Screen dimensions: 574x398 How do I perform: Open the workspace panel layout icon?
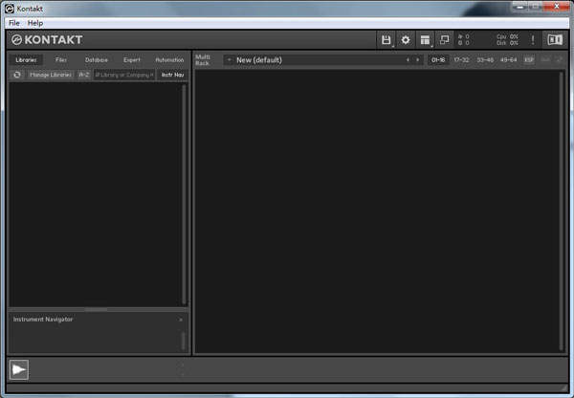[x=425, y=40]
